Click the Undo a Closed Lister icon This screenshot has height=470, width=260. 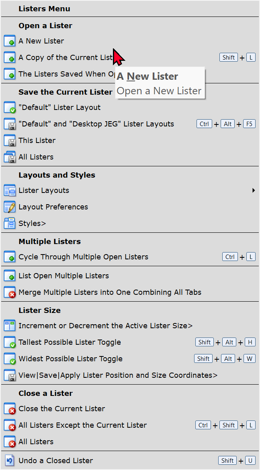[x=9, y=461]
